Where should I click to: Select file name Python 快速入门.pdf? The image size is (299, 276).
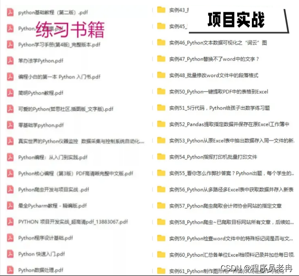(42, 254)
